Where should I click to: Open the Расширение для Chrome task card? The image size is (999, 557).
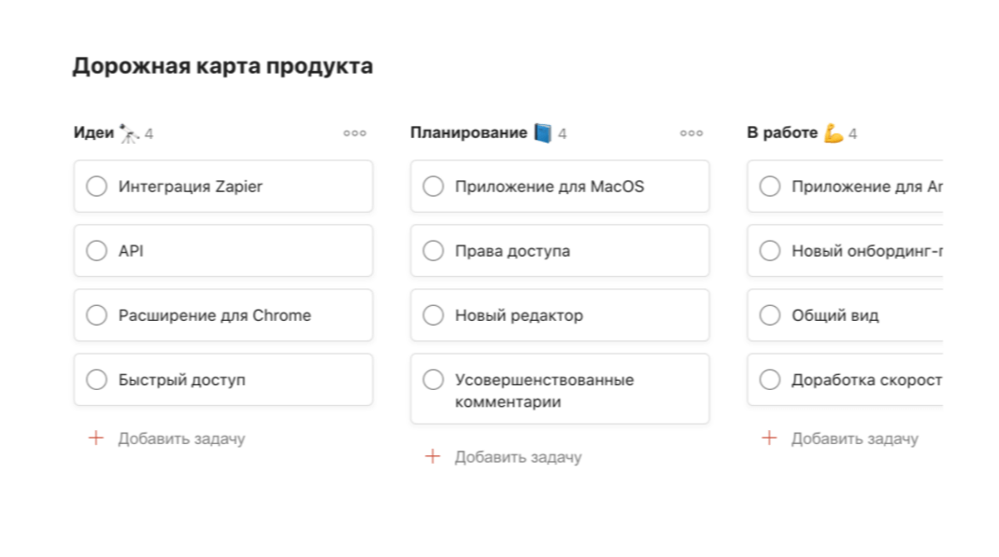tap(223, 314)
